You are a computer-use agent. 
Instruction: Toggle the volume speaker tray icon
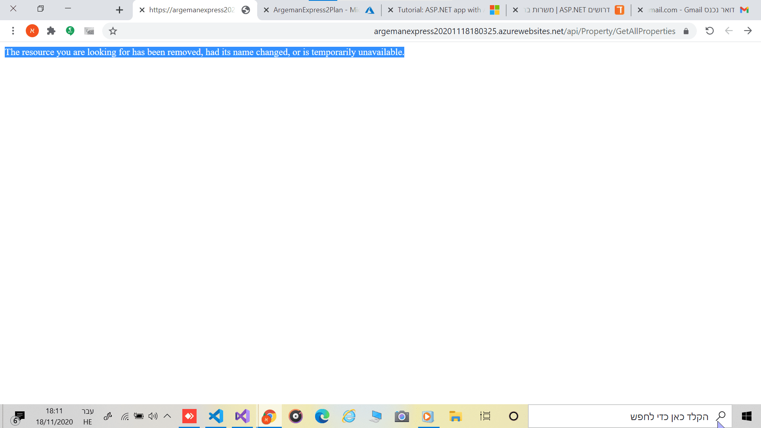pyautogui.click(x=153, y=416)
